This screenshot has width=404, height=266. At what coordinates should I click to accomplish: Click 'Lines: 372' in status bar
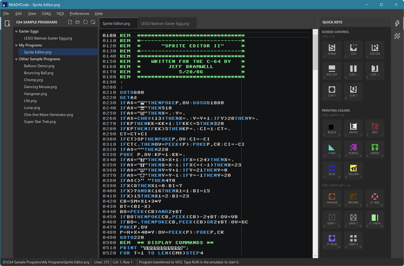pos(101,262)
